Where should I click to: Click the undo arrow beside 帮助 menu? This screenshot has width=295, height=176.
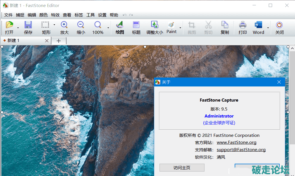(x=125, y=15)
